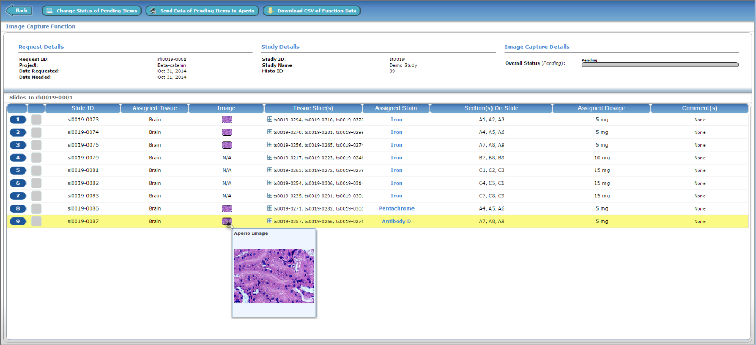Open the Antibody D stain link
Image resolution: width=756 pixels, height=345 pixels.
click(397, 221)
